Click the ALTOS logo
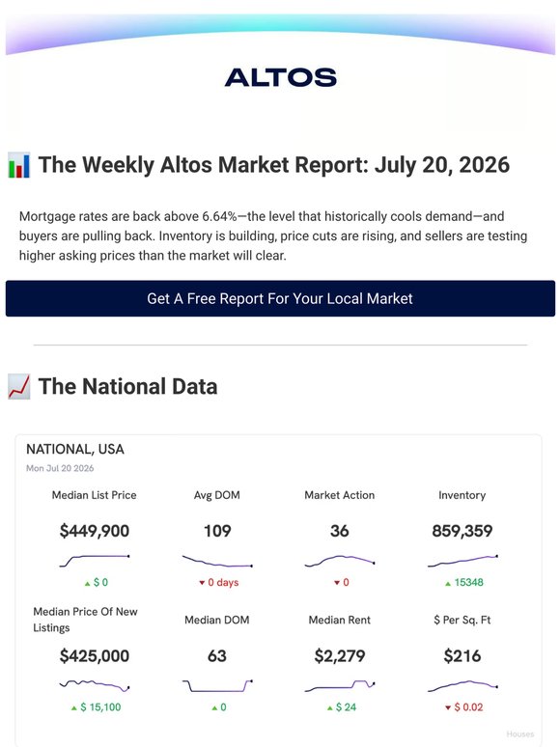Viewport: 560px width, 747px height. [x=280, y=77]
